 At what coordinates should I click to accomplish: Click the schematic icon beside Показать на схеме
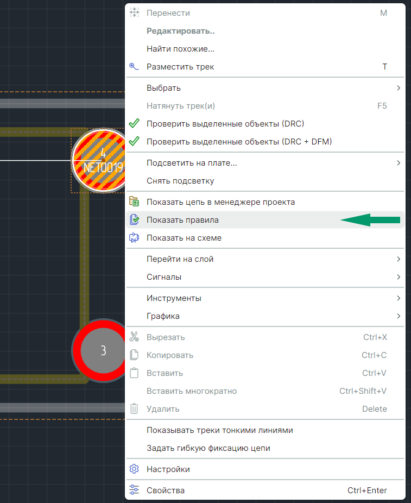134,237
